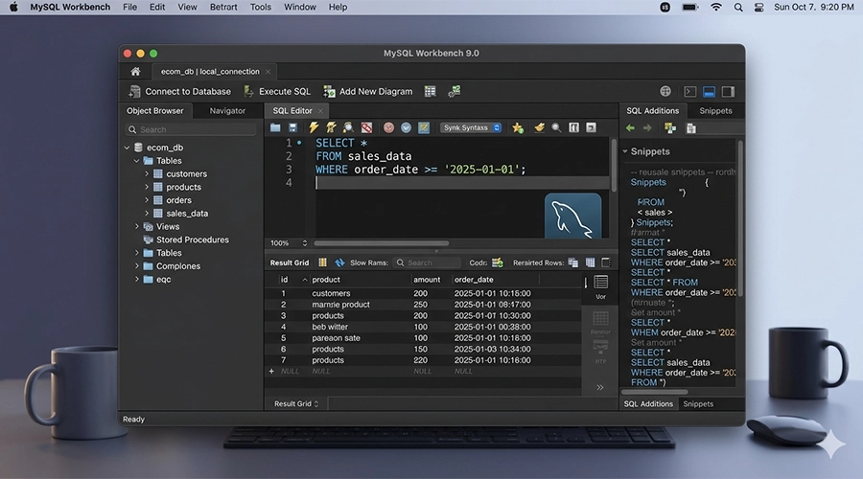Click the word wrap icon at the toolbar end
Image resolution: width=863 pixels, height=479 pixels.
click(591, 127)
